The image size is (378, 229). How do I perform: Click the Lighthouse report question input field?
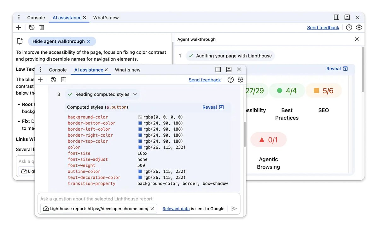pyautogui.click(x=139, y=199)
